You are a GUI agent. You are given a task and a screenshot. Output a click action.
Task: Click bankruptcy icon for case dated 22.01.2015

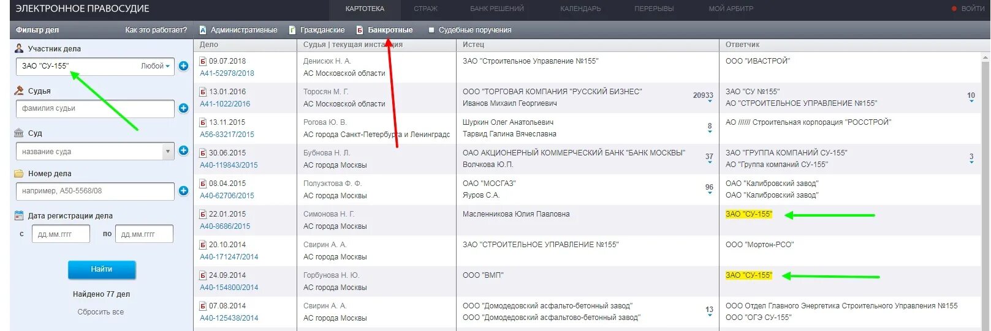[x=203, y=214]
